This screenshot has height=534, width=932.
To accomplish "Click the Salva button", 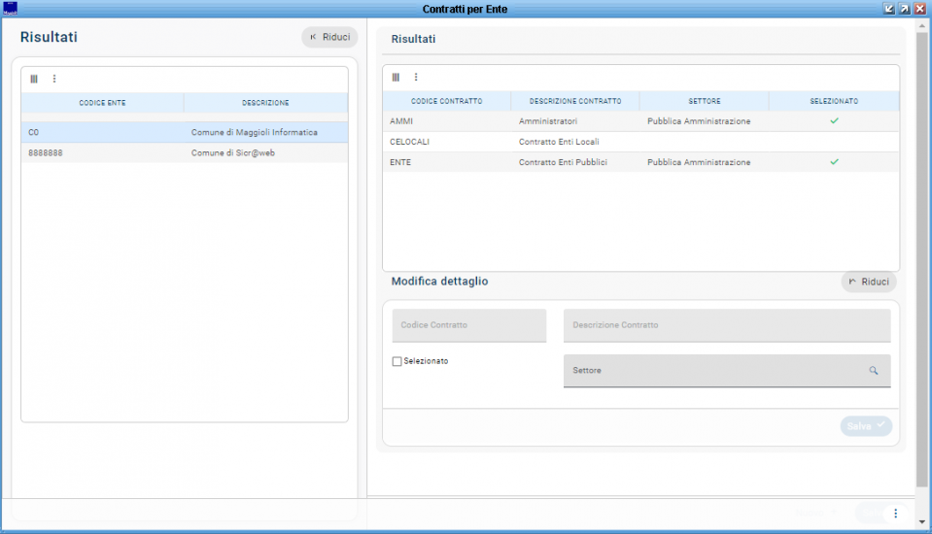I will click(x=865, y=426).
